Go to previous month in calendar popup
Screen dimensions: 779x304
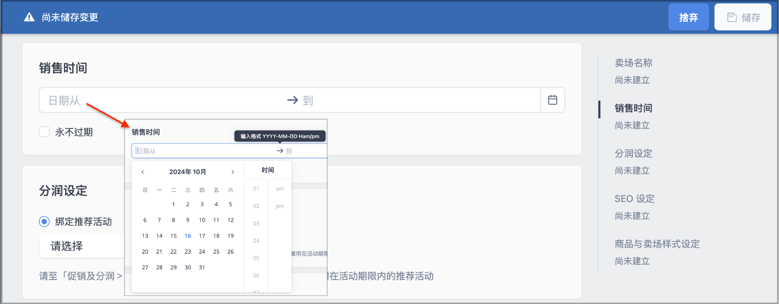[x=143, y=172]
